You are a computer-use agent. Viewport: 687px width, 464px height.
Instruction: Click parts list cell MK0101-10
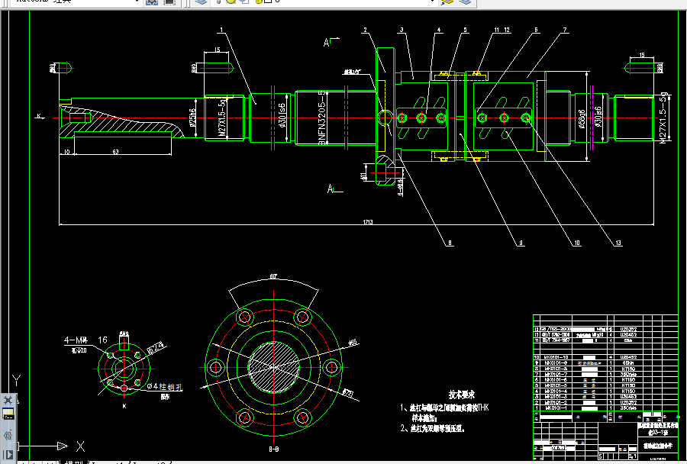[556, 357]
